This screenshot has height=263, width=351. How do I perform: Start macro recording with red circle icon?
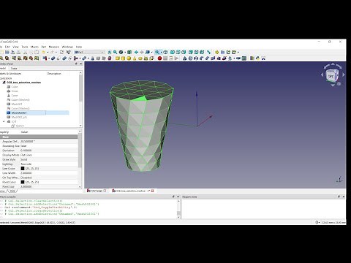[x=159, y=58]
